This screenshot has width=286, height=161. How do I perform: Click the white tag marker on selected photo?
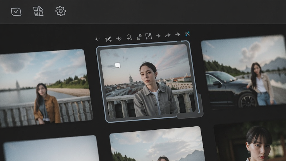click(118, 65)
